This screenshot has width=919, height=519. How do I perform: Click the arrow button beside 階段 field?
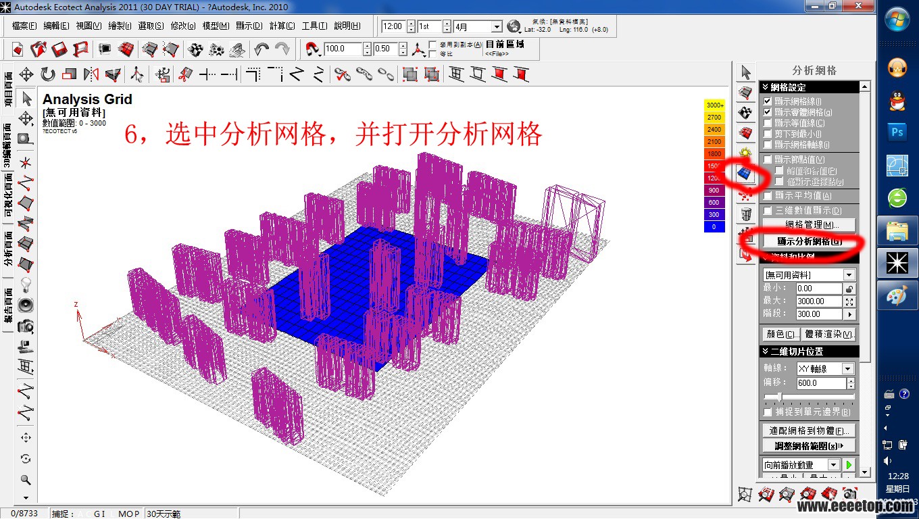[x=850, y=314]
